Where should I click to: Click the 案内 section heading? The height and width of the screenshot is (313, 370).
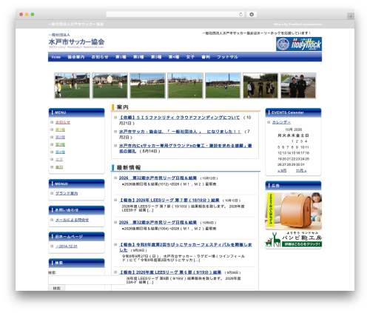point(122,107)
